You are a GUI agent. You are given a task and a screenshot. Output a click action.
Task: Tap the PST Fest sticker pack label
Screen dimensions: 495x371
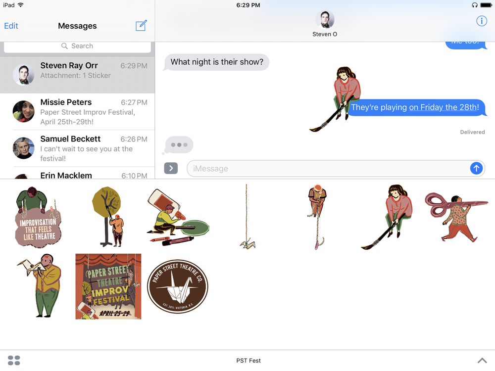248,361
